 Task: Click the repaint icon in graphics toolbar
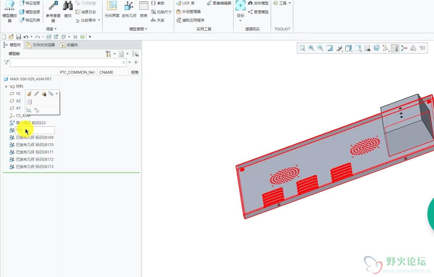coord(330,48)
